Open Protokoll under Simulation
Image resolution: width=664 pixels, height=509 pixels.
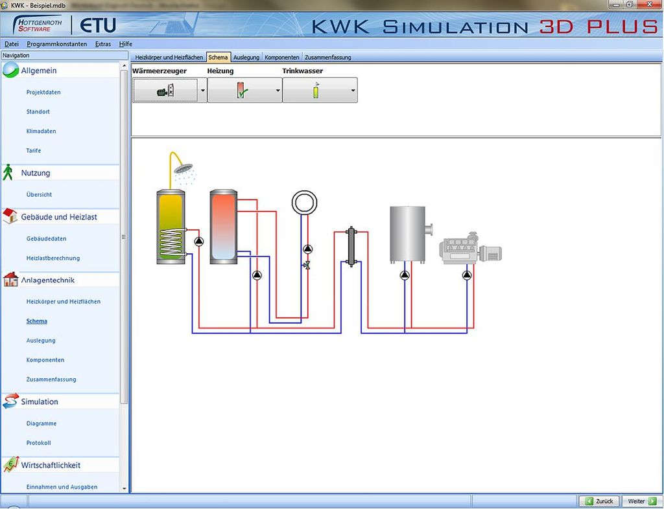pos(38,443)
